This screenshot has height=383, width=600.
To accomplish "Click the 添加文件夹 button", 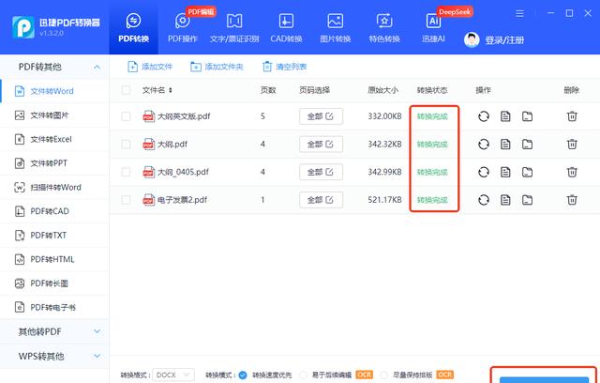I will [217, 67].
